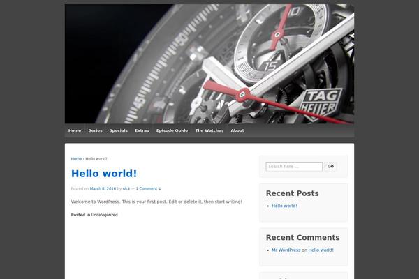Click the March 8, 2016 date link

tap(103, 188)
